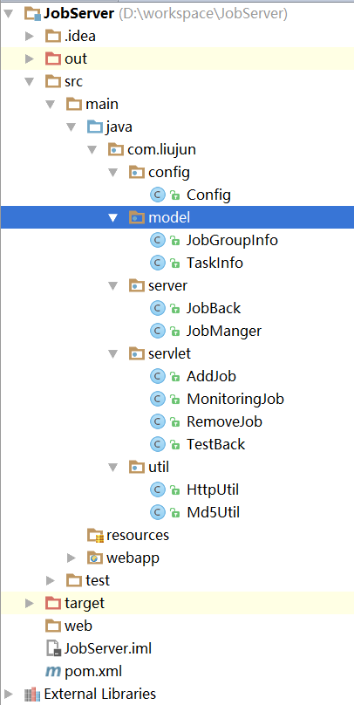
Task: Click the resources folder icon
Action: [95, 536]
